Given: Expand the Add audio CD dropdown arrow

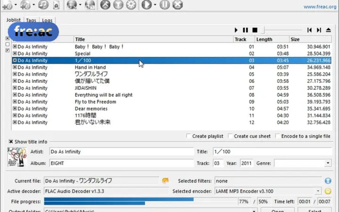Looking at the screenshot, I should pos(33,5).
